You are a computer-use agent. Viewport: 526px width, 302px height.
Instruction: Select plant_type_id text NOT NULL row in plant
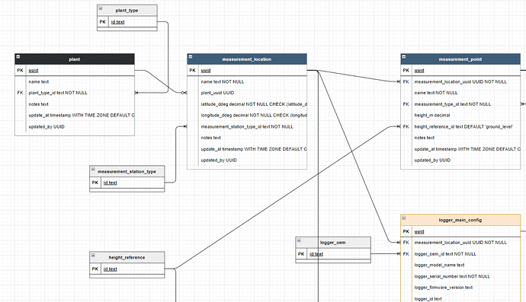coord(75,93)
